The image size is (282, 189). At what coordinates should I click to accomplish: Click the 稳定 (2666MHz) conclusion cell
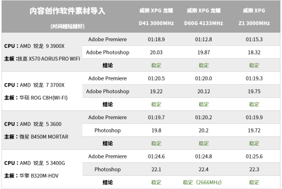[x=202, y=182]
